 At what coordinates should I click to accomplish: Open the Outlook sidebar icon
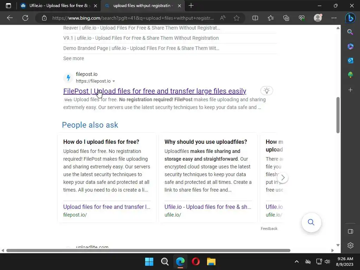pos(350,60)
